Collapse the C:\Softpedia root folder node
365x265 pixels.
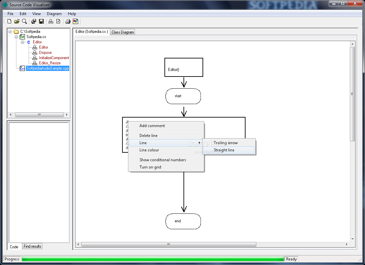pos(10,32)
